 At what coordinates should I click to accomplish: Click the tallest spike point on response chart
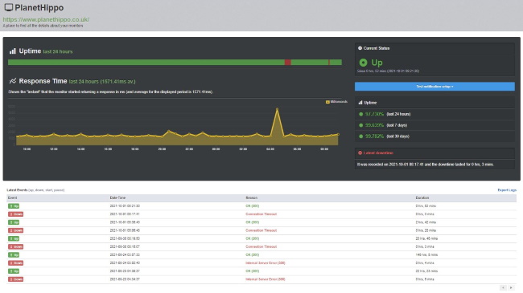point(277,109)
